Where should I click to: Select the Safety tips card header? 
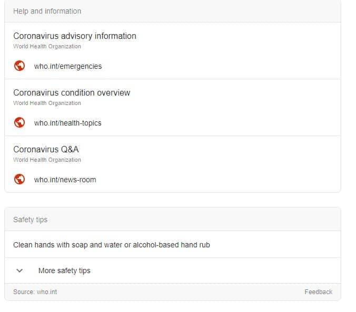click(30, 220)
